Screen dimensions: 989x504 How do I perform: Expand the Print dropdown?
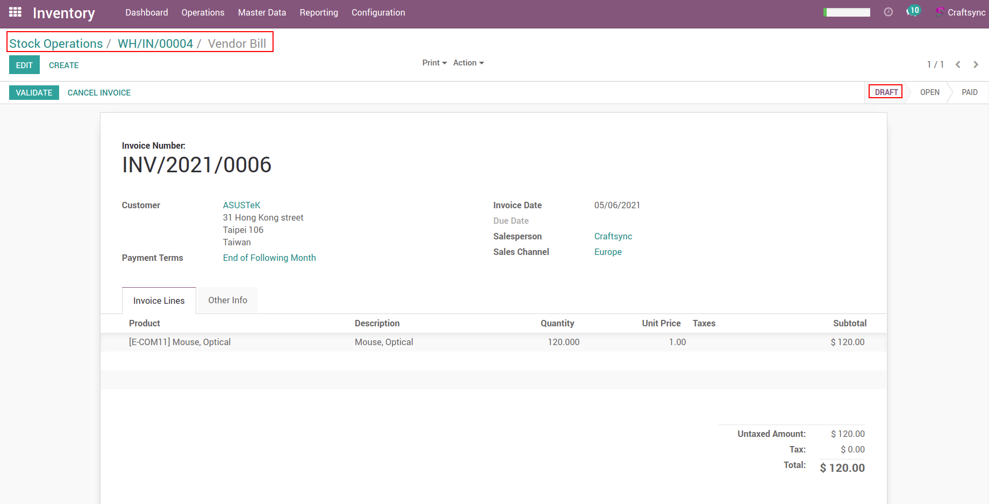(434, 63)
